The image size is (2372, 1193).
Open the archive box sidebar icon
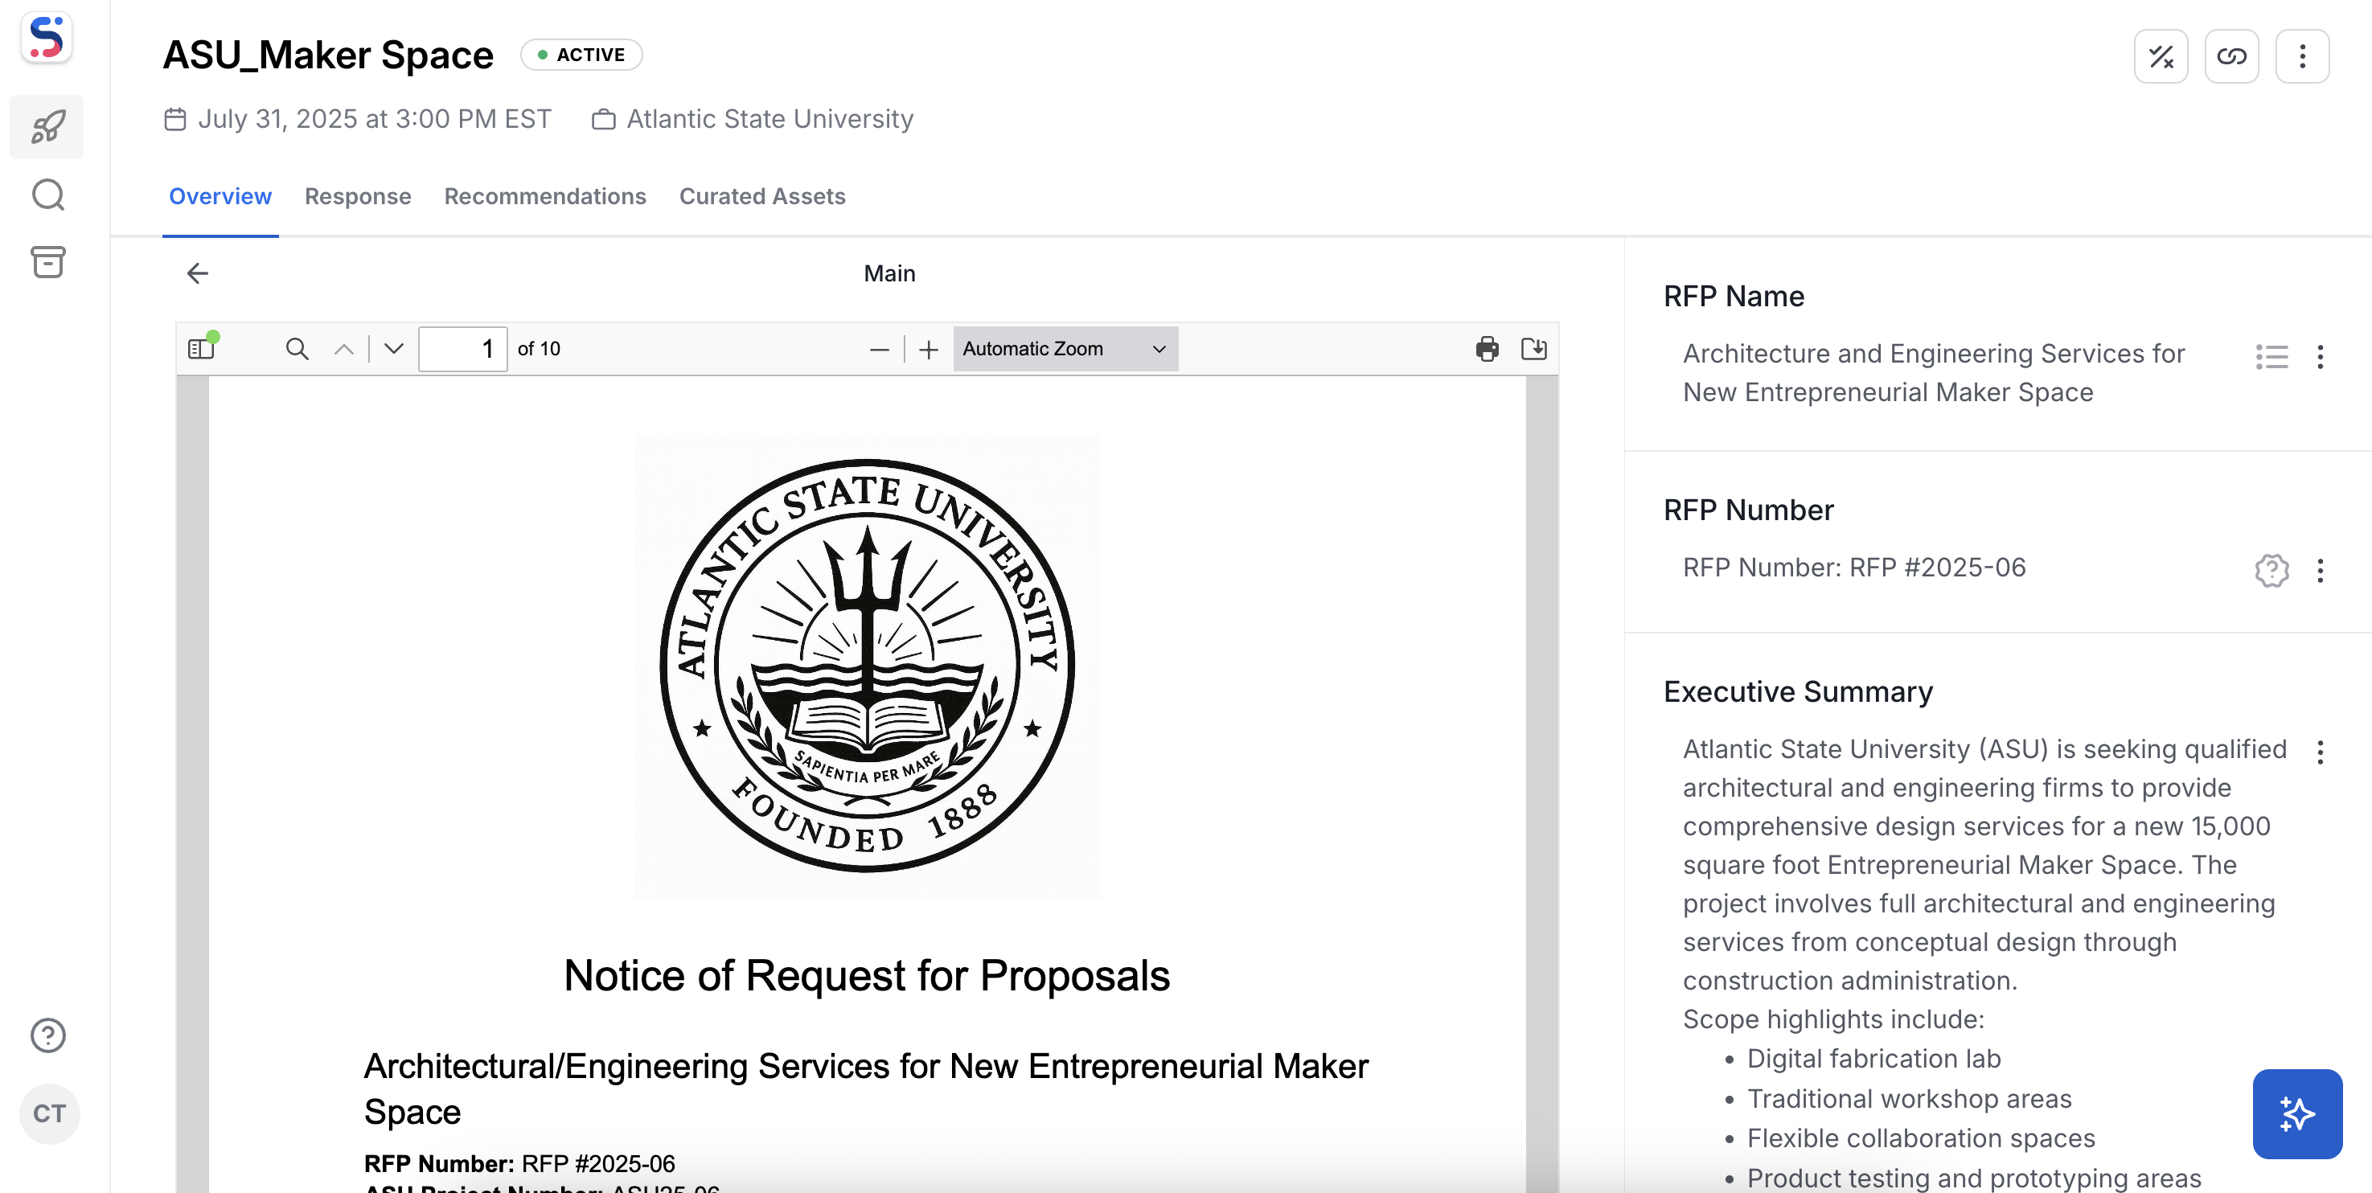point(48,262)
